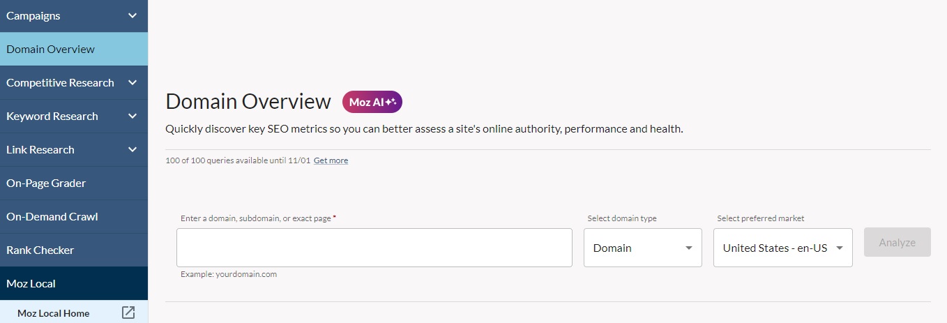Open On-Demand Crawl from sidebar
The image size is (947, 323).
pos(74,216)
